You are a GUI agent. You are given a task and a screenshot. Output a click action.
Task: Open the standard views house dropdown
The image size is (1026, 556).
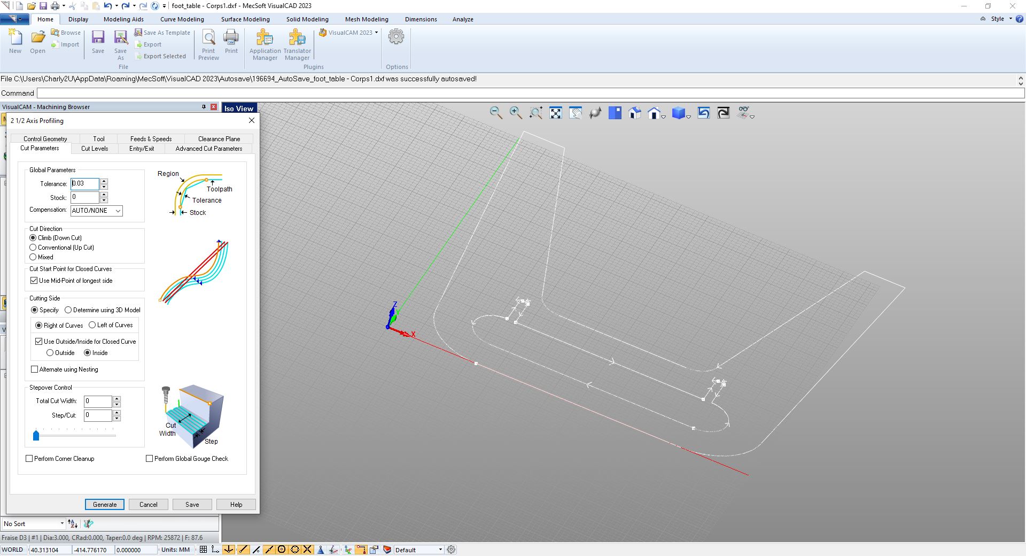663,116
